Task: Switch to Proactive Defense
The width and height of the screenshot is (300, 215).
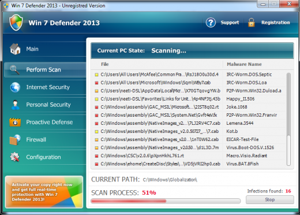Action: (45, 122)
